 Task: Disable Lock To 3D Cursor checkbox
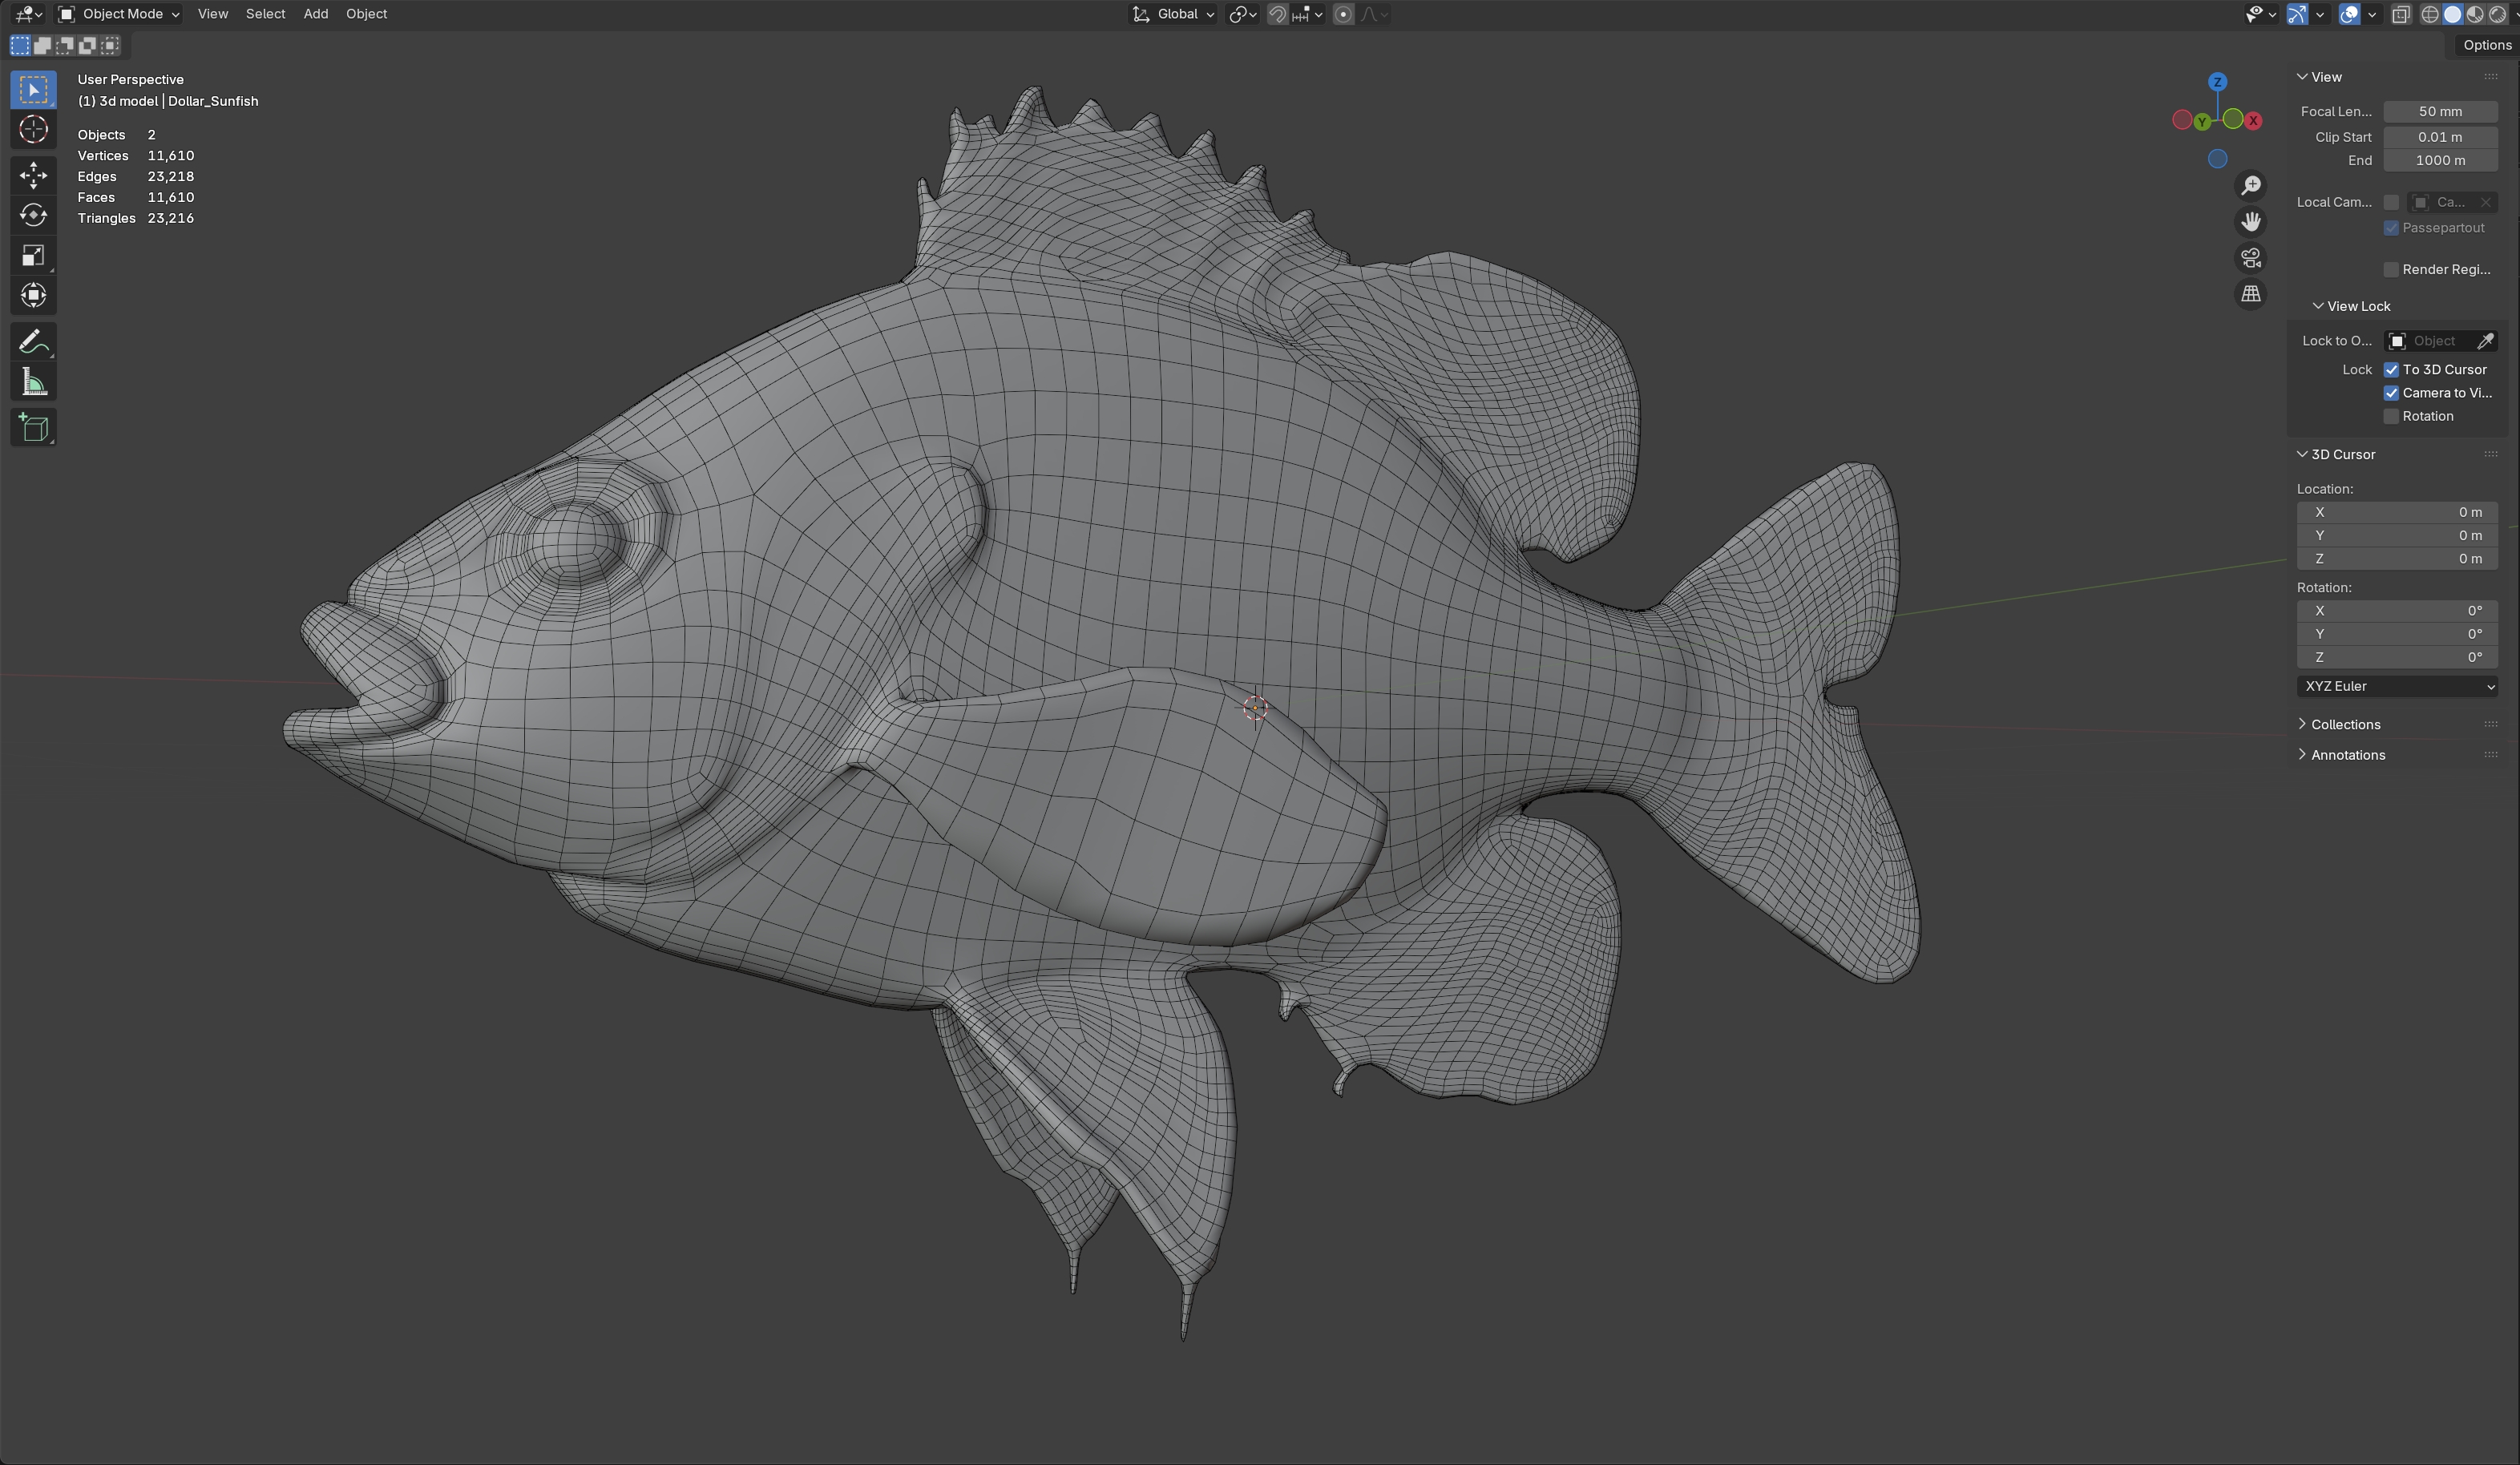[x=2391, y=370]
